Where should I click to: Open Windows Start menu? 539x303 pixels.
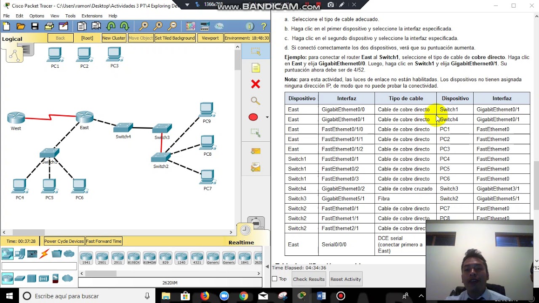9,296
